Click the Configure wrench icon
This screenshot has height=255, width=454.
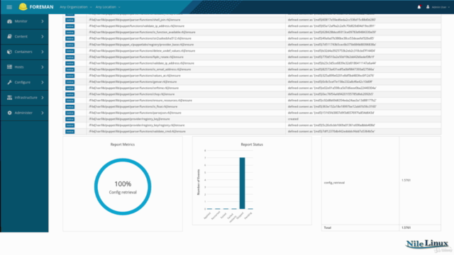coord(9,82)
